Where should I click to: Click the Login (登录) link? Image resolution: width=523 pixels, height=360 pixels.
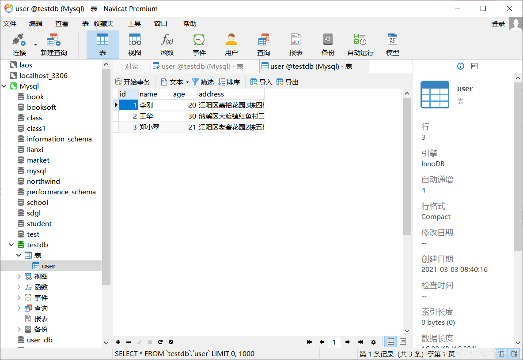pyautogui.click(x=498, y=24)
